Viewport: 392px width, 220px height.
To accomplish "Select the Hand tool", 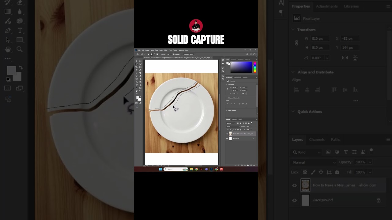I will click(137, 91).
